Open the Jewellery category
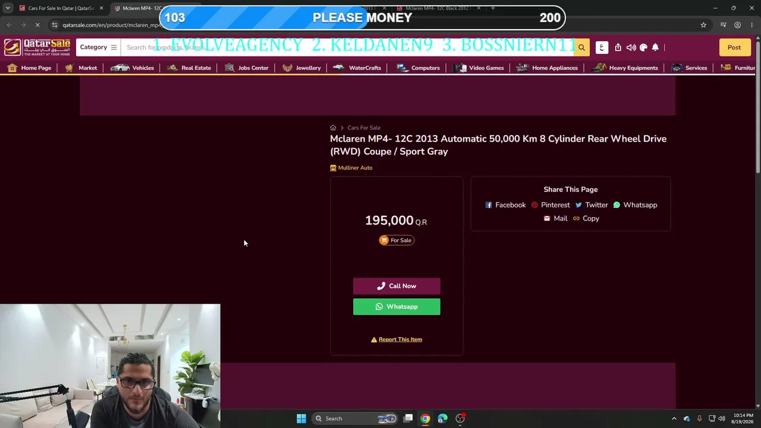Viewport: 761px width, 428px height. coord(301,68)
